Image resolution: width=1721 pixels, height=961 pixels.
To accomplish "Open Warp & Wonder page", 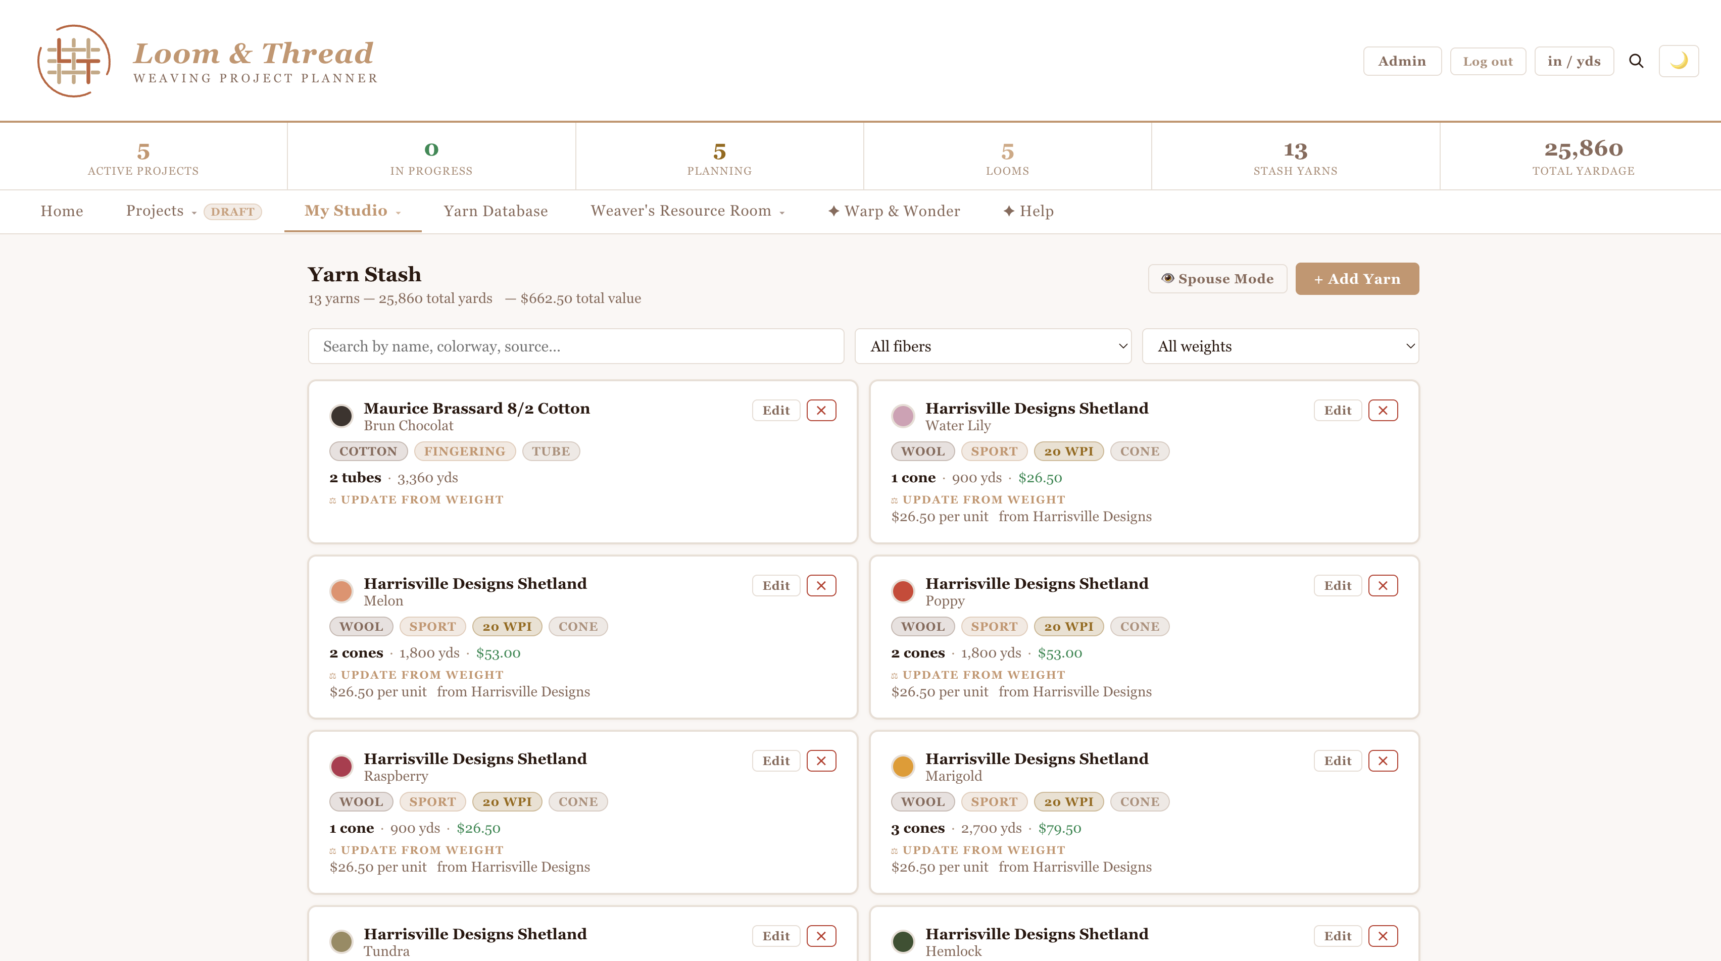I will [893, 211].
